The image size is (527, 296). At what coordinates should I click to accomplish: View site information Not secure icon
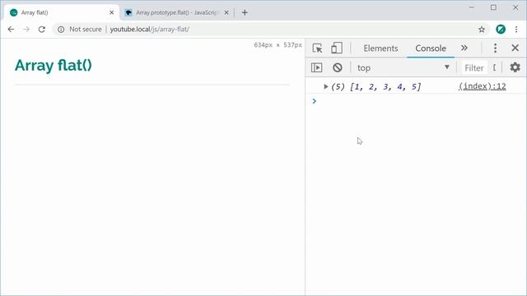coord(61,30)
